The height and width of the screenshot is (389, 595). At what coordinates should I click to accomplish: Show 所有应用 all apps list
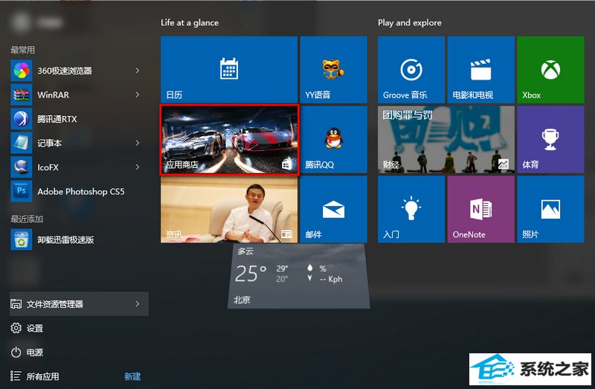click(34, 376)
